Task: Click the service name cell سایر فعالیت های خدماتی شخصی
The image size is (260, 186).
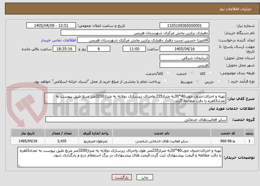Action: [x=161, y=141]
